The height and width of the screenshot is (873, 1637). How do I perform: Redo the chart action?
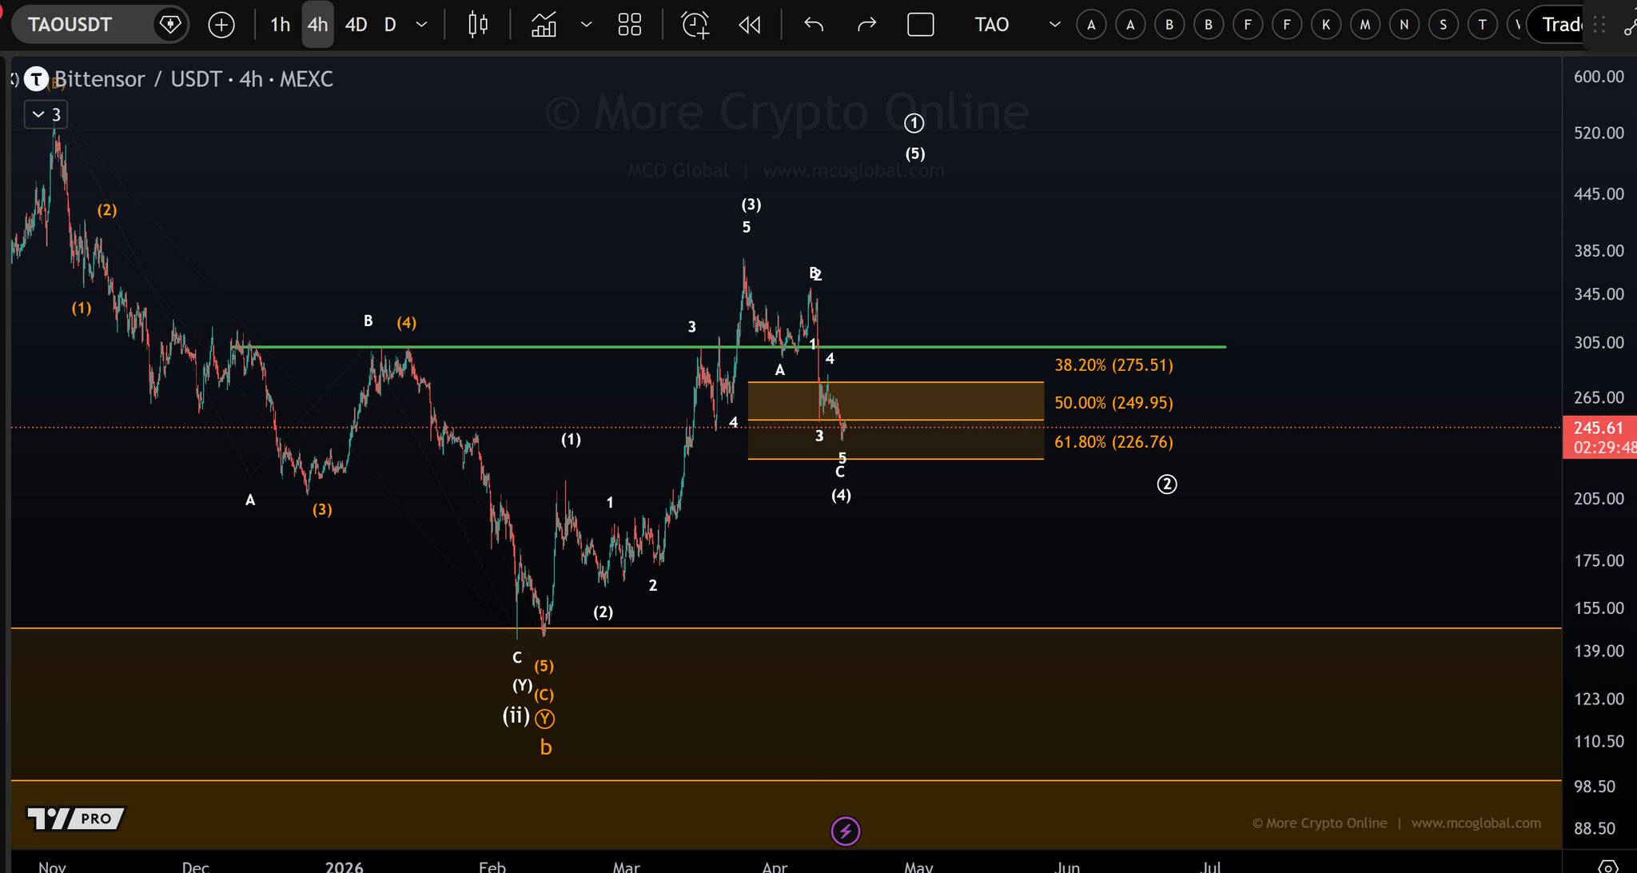[x=866, y=25]
